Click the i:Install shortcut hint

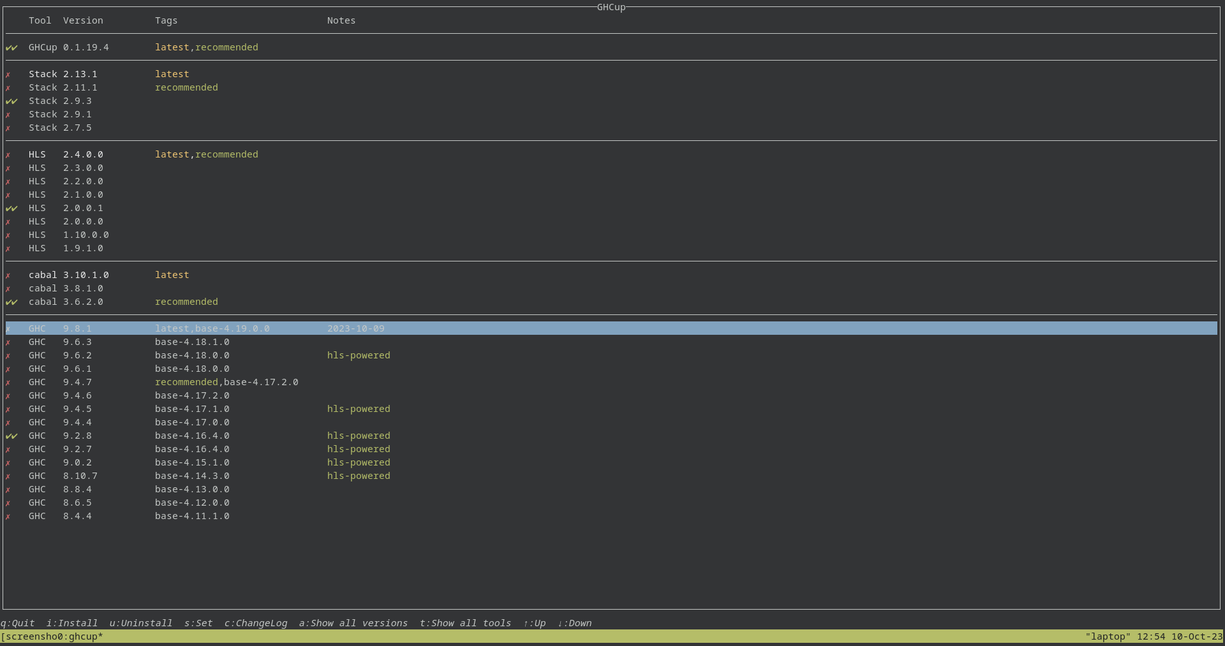click(x=72, y=623)
